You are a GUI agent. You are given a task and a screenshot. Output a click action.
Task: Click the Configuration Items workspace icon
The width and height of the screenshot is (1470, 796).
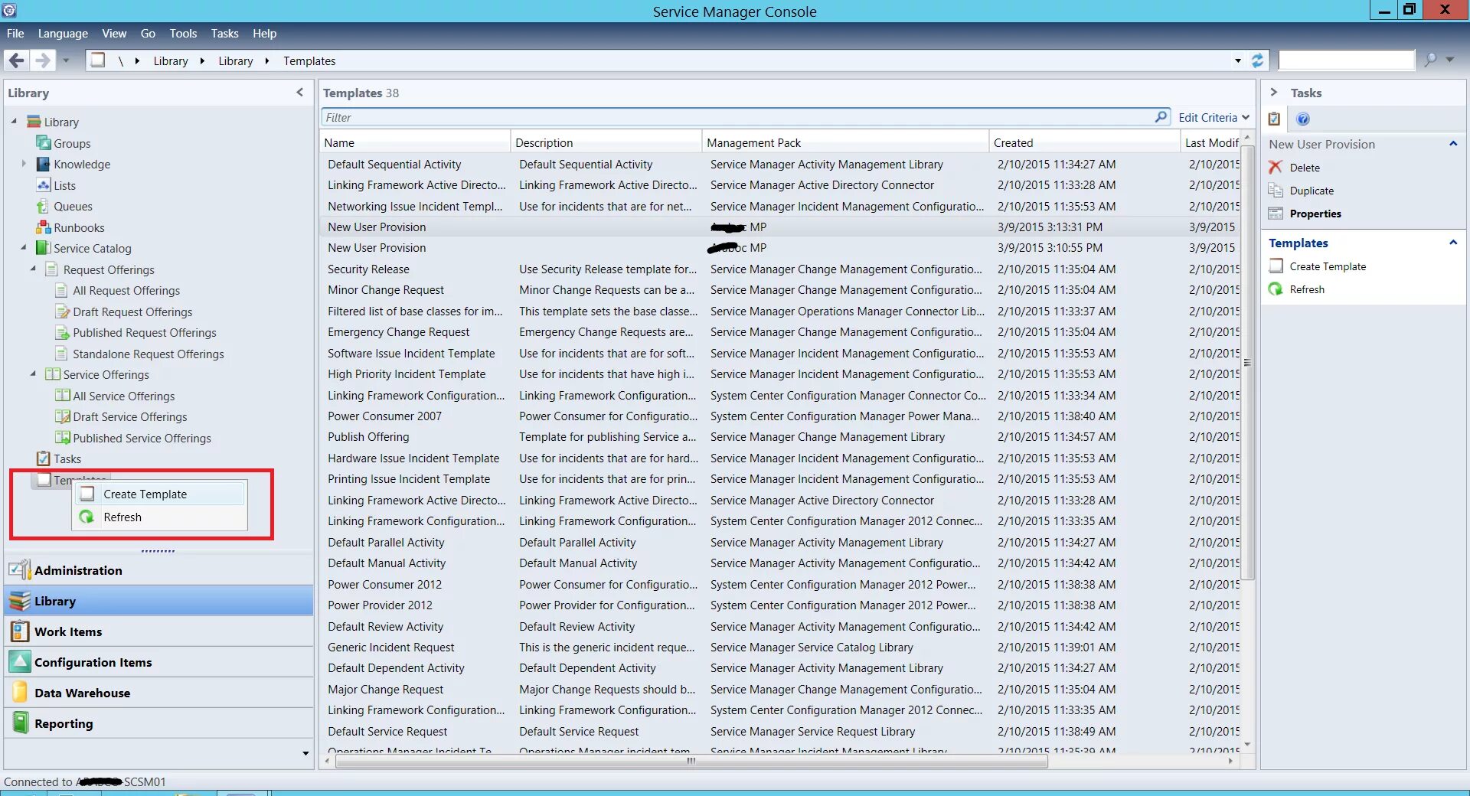[x=19, y=662]
